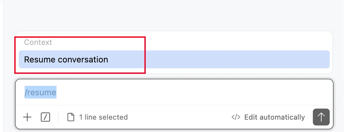This screenshot has height=132, width=344.
Task: Open the attachment plus menu
Action: (x=27, y=117)
